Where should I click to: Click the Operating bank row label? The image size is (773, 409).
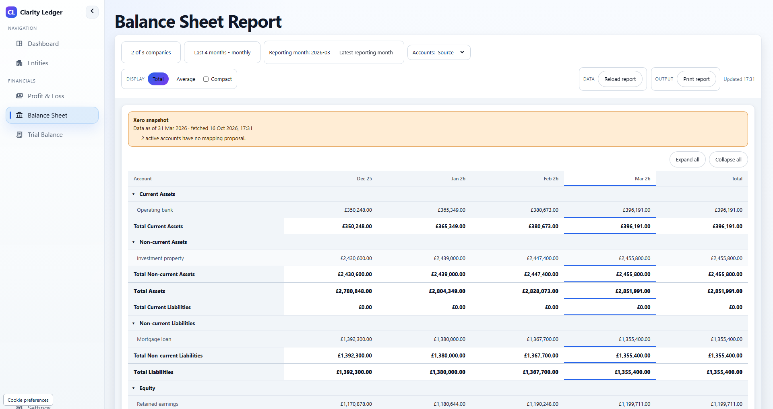click(x=155, y=210)
